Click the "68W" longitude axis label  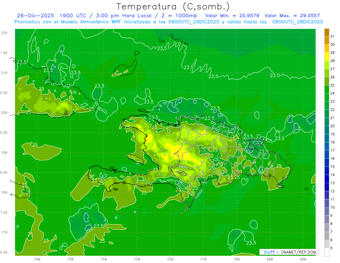tap(303, 259)
